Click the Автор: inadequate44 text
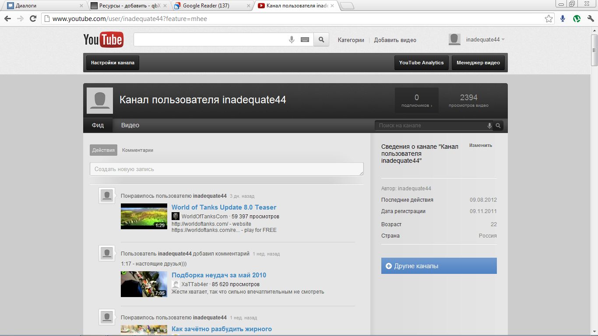Image resolution: width=598 pixels, height=336 pixels. click(x=406, y=189)
